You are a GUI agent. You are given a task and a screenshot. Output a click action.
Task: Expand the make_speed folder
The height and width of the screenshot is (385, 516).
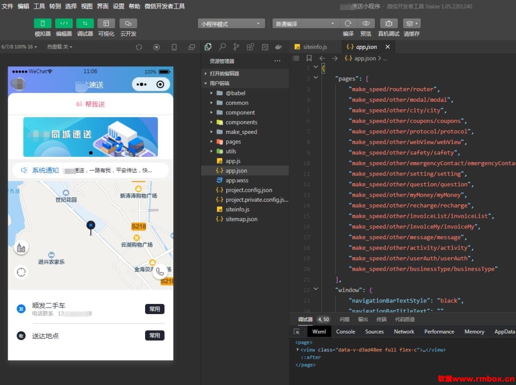tap(245, 132)
